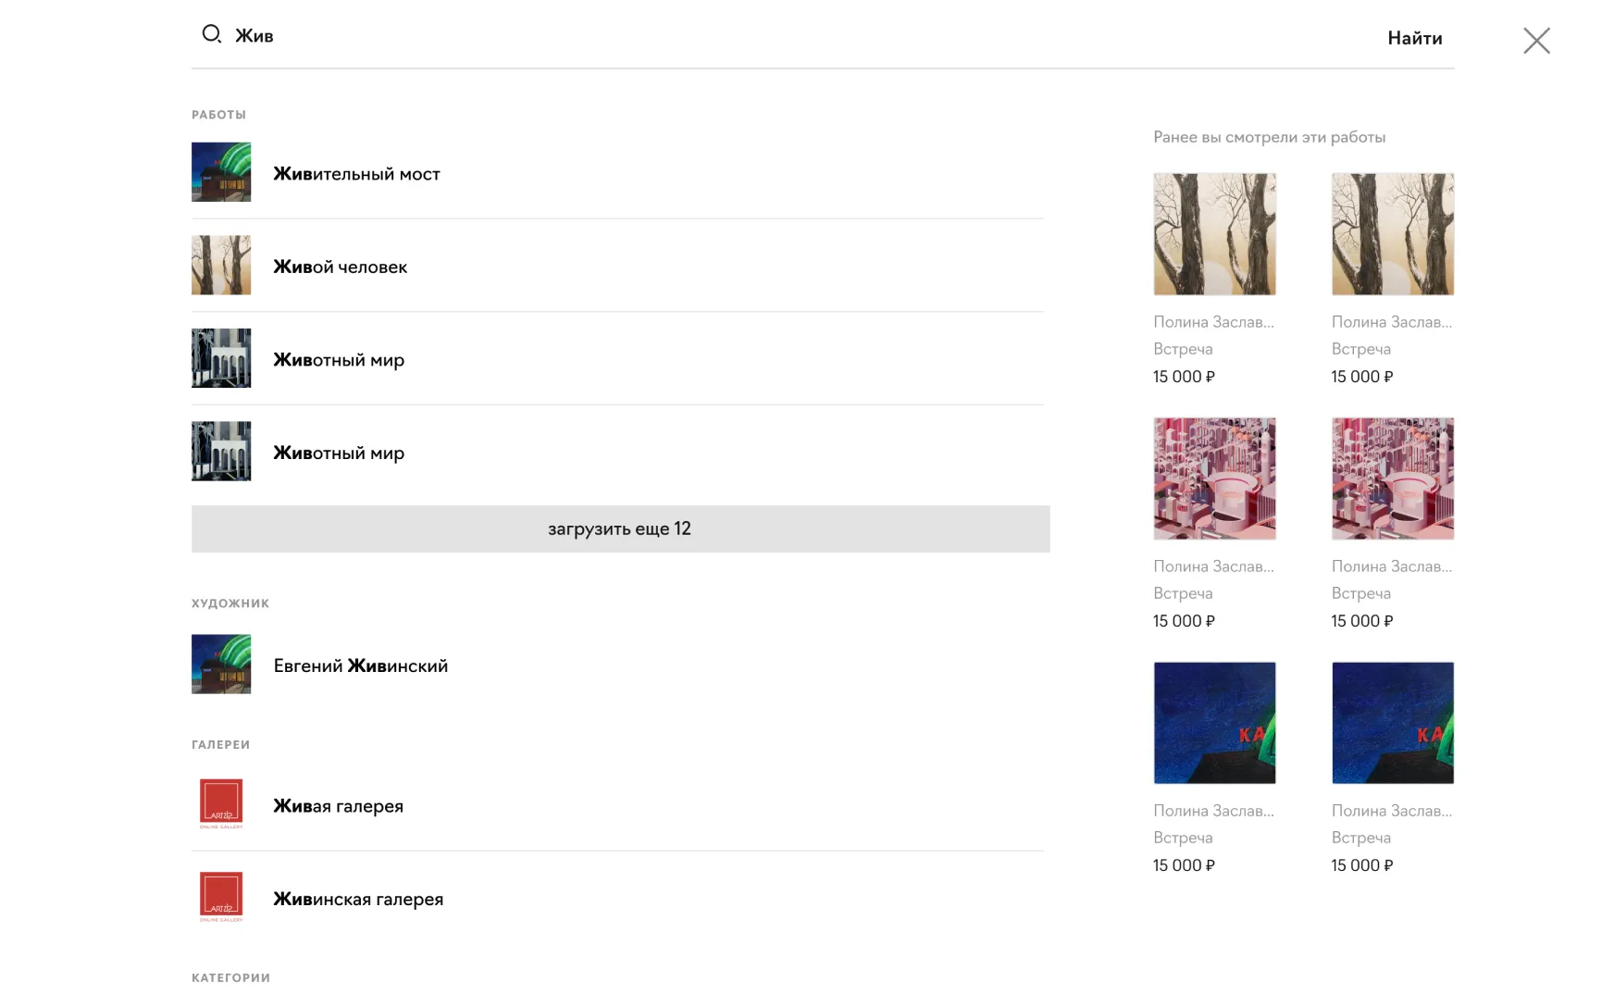Open Живая галерея gallery result
Viewport: 1614px width, 1007px height.
tap(617, 805)
